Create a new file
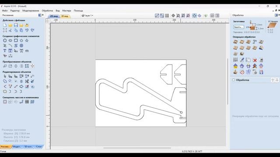Image resolution: width=280 pixels, height=157 pixels. (x=5, y=25)
